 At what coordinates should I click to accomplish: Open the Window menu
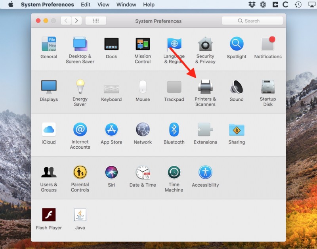(x=126, y=4)
